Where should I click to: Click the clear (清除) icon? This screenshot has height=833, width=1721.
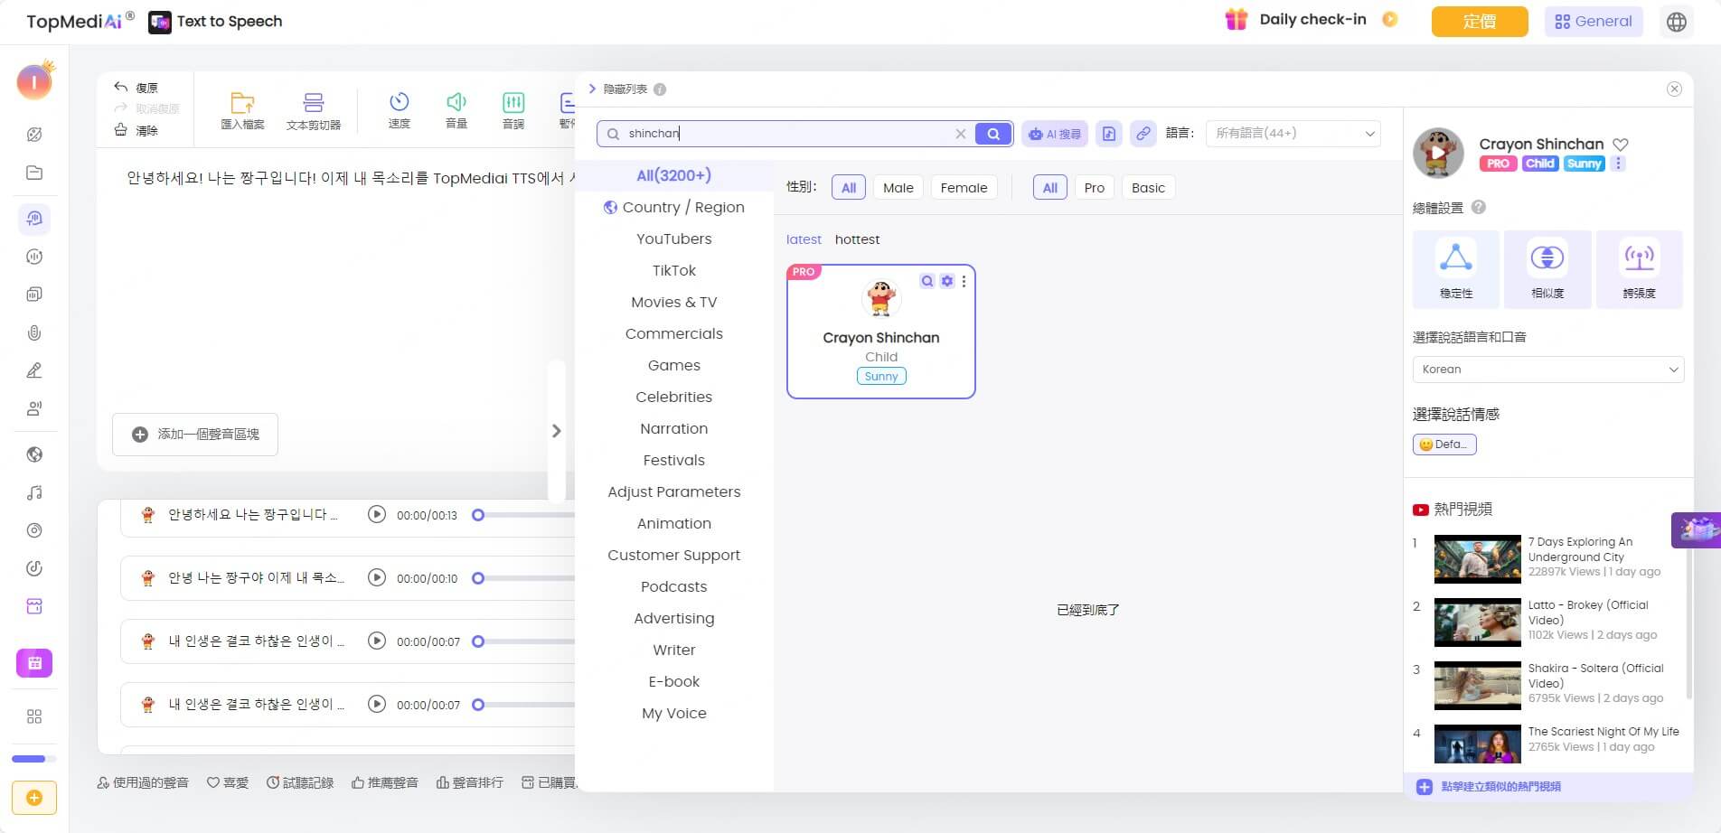tap(120, 130)
